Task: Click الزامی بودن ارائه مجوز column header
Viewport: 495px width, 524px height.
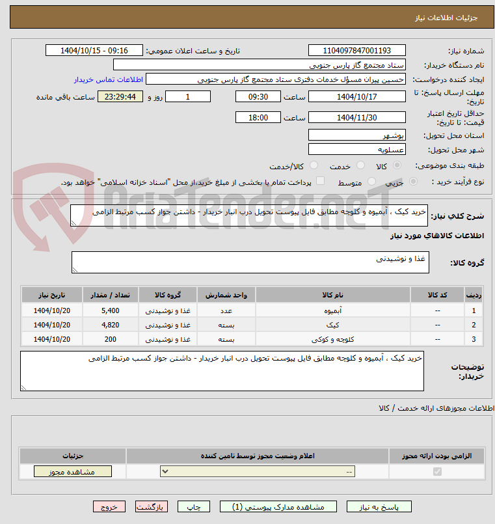Action: click(x=437, y=456)
